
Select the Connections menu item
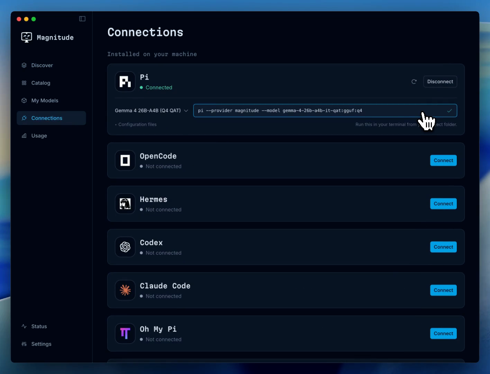(x=51, y=118)
